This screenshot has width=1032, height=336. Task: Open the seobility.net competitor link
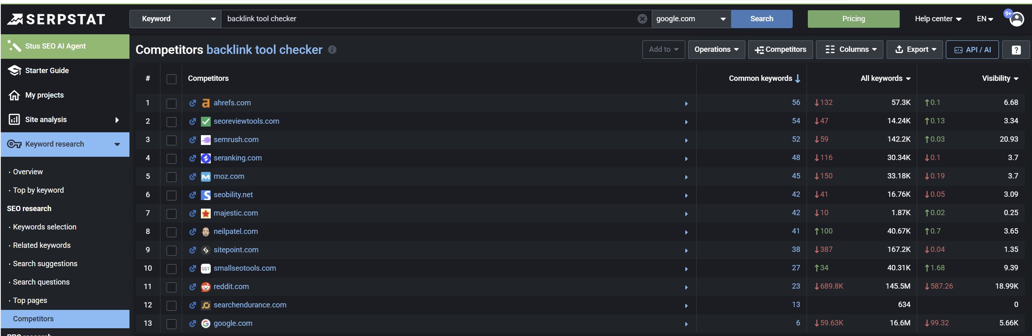click(x=233, y=195)
